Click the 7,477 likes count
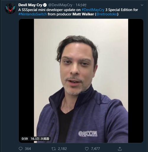Screen dimensions: 148x152 pos(95,149)
